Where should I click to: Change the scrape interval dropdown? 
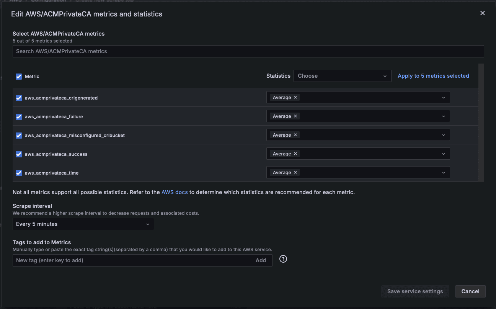pyautogui.click(x=83, y=224)
